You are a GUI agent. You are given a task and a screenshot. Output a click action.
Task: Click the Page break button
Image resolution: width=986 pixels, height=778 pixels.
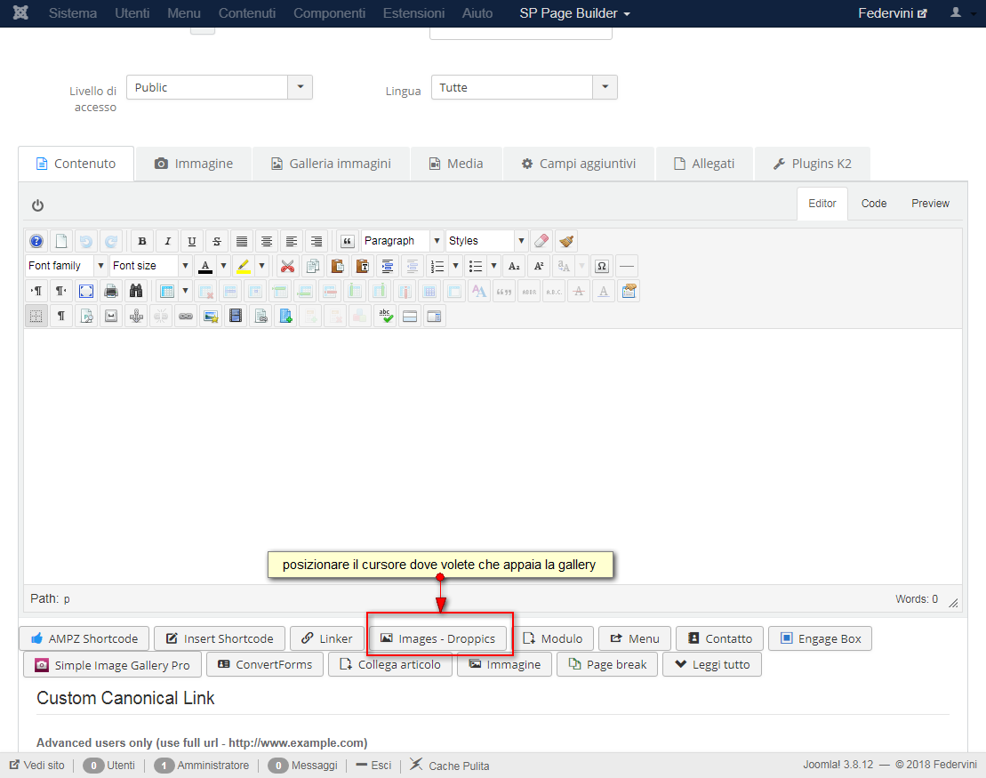click(607, 664)
